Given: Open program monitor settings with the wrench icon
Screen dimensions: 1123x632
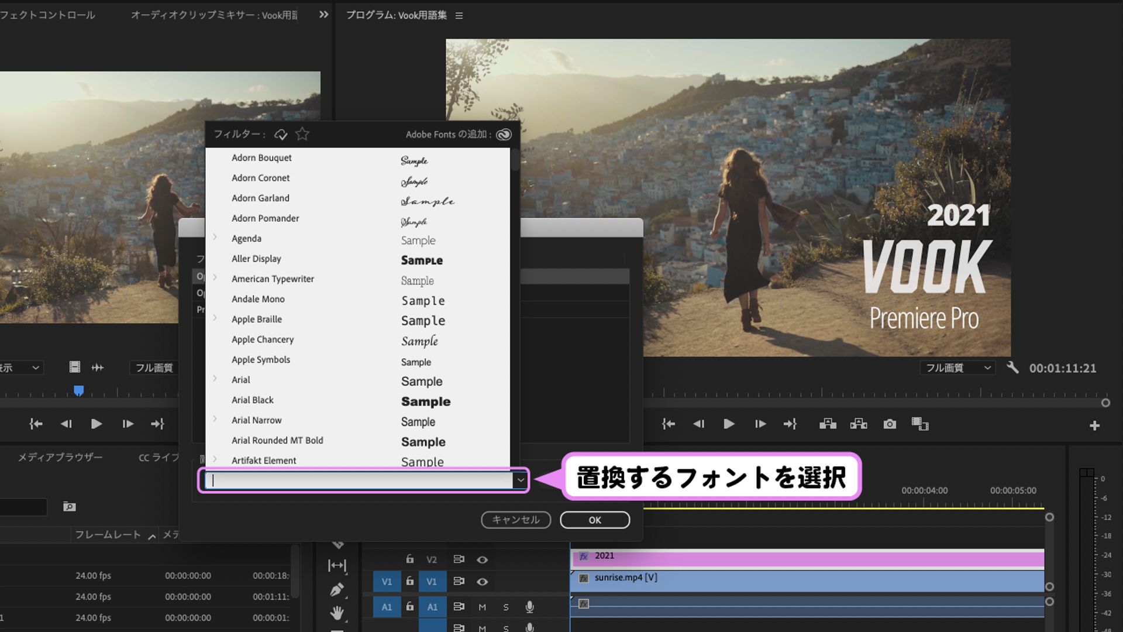Looking at the screenshot, I should (x=1014, y=367).
